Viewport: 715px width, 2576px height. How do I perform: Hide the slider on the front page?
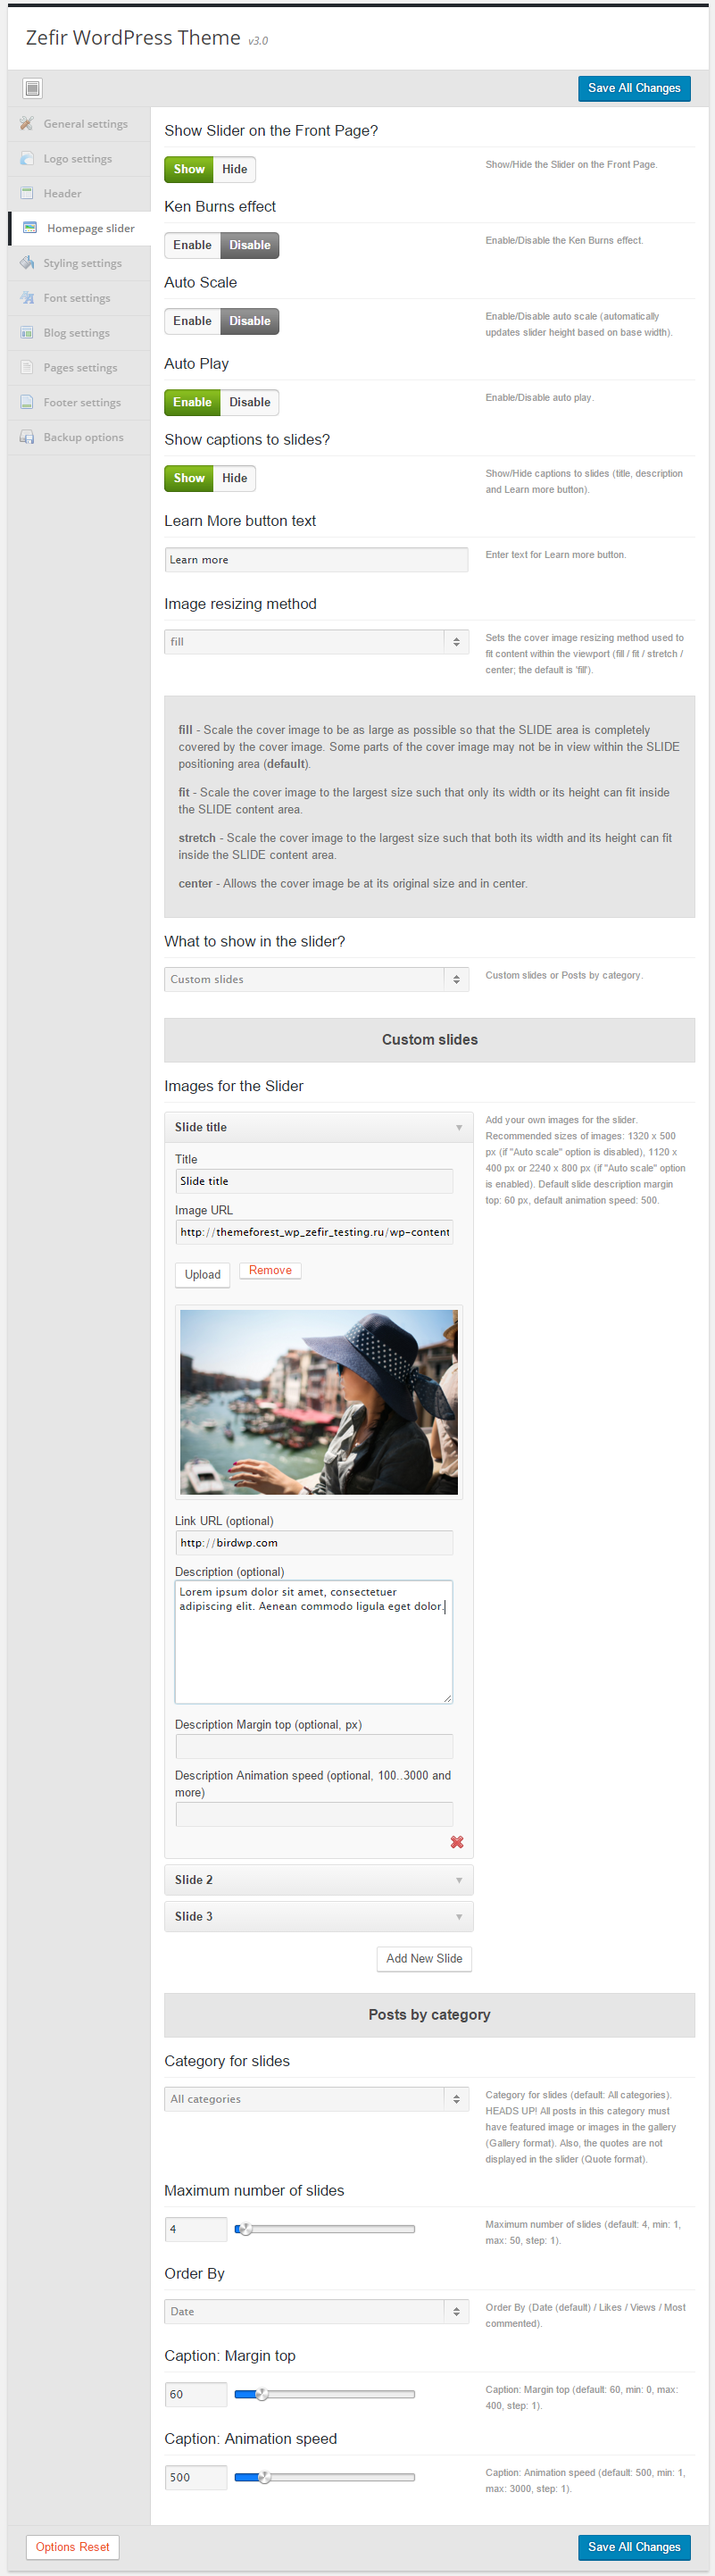point(235,169)
